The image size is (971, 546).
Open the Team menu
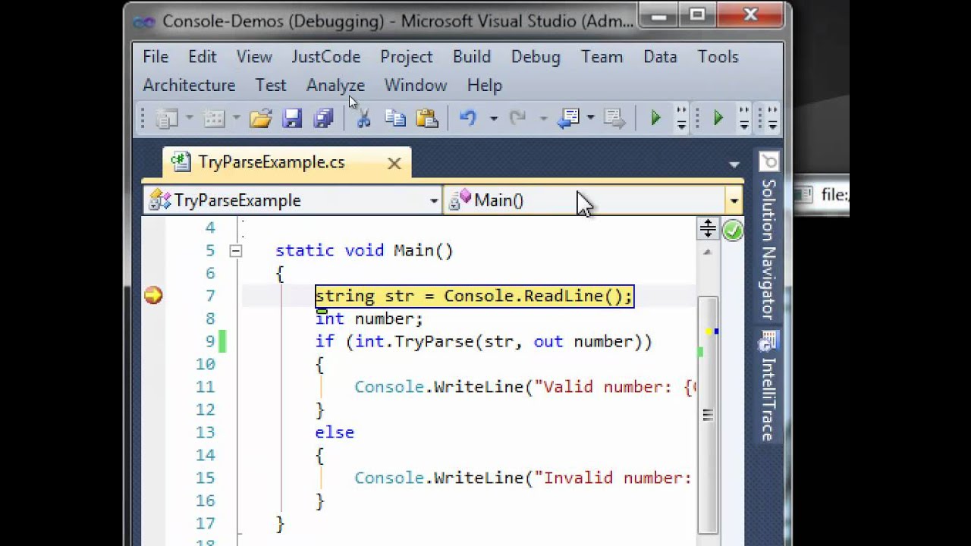tap(602, 57)
